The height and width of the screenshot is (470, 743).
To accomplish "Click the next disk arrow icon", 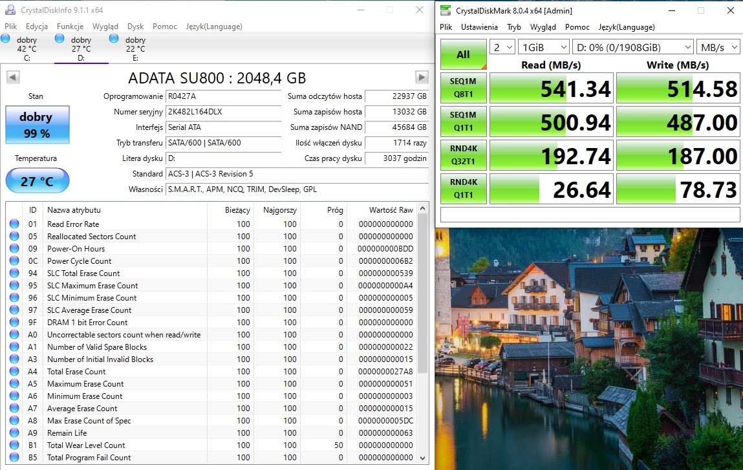I will coord(422,78).
